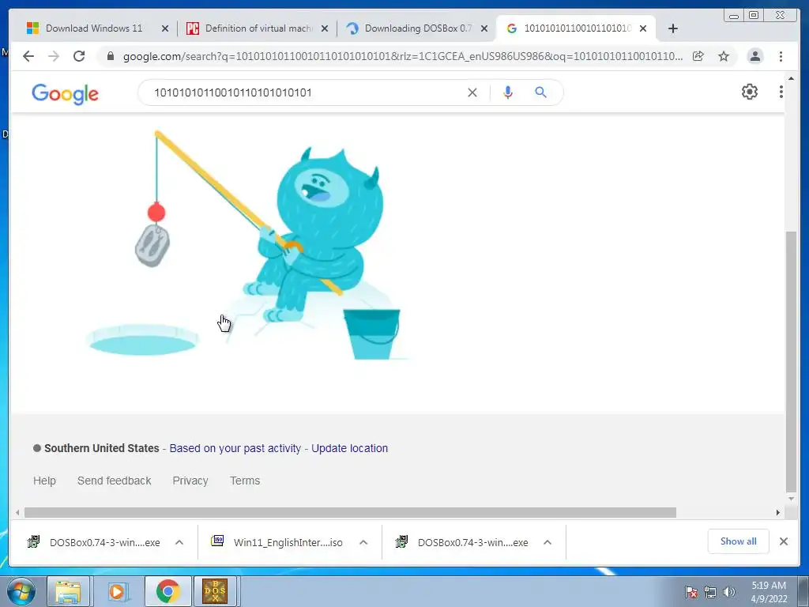The image size is (809, 607).
Task: Follow the Based on your past activity link
Action: point(235,448)
